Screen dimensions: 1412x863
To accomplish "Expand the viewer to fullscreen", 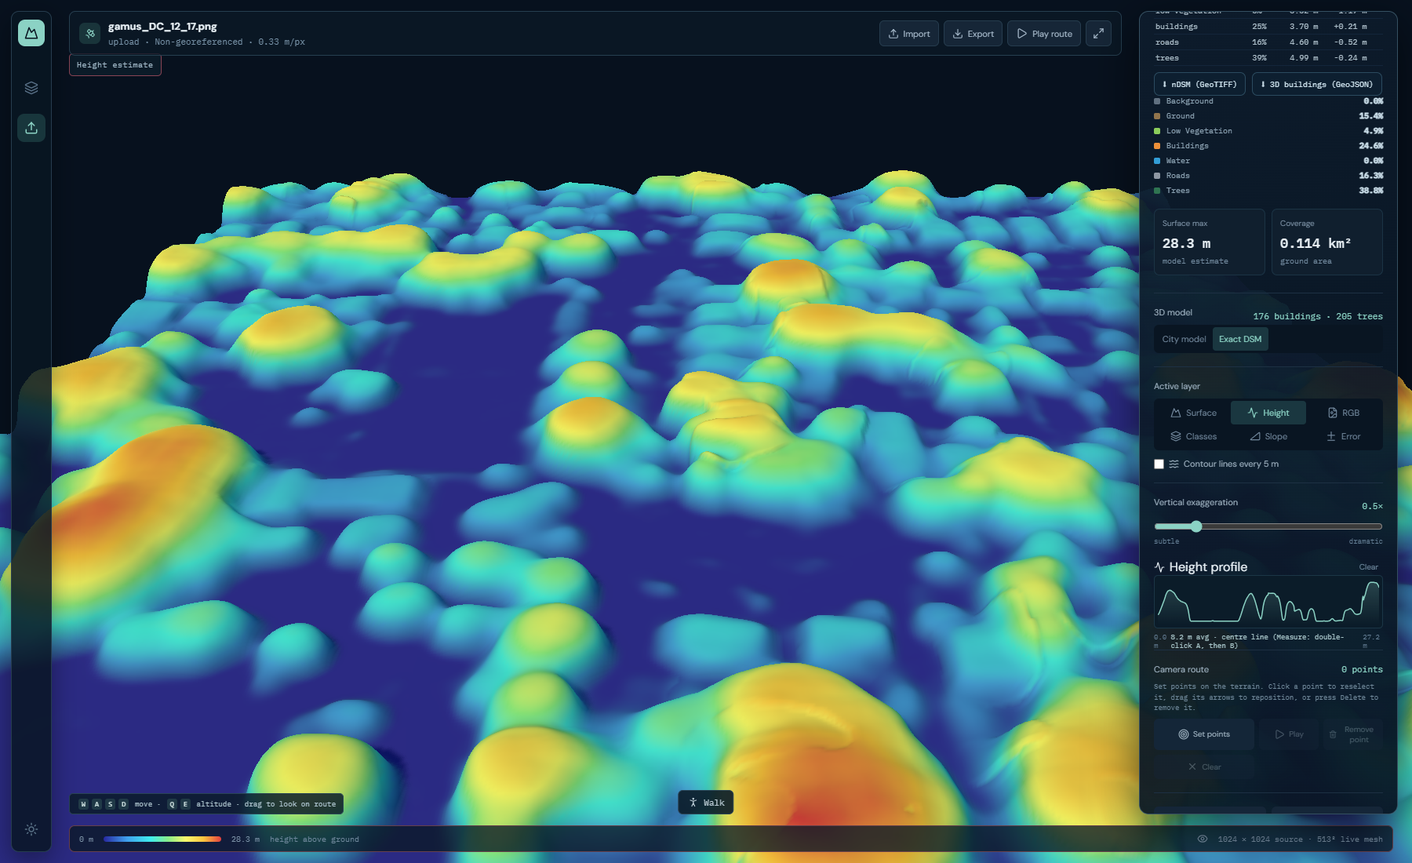I will point(1098,34).
